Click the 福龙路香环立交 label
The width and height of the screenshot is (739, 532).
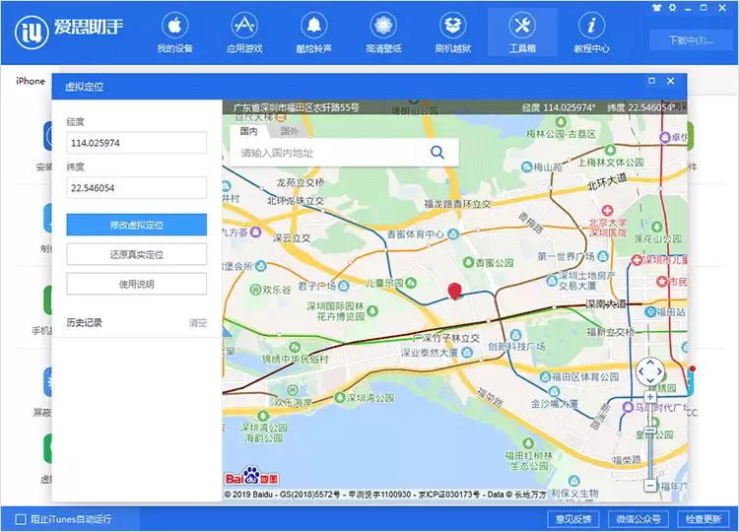tap(457, 204)
